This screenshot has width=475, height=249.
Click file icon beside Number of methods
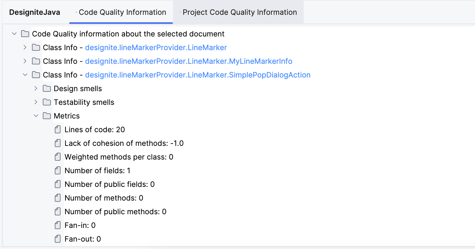click(x=58, y=198)
